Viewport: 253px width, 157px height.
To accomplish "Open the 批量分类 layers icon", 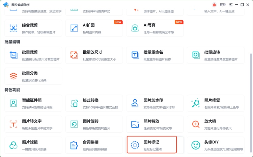I will tap(13, 76).
